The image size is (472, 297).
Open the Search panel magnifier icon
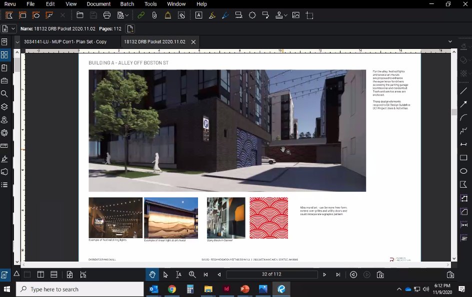click(4, 94)
